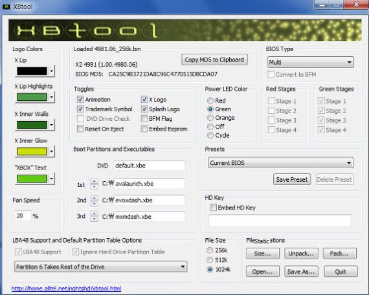Enable the BFM Flag checkbox
The width and height of the screenshot is (369, 295).
pyautogui.click(x=144, y=119)
